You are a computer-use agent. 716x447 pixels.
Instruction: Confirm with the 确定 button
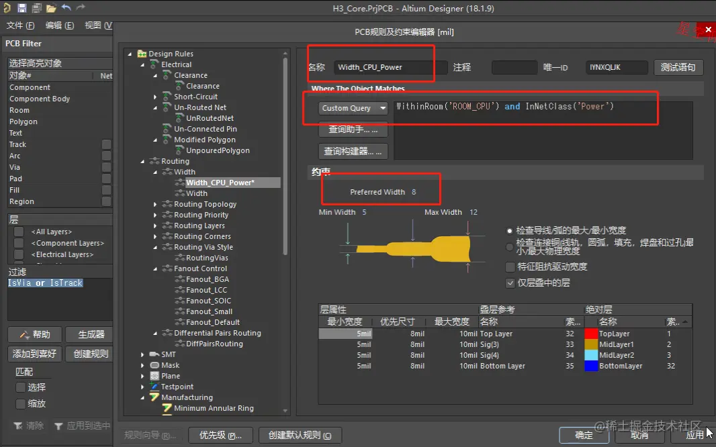tap(584, 435)
